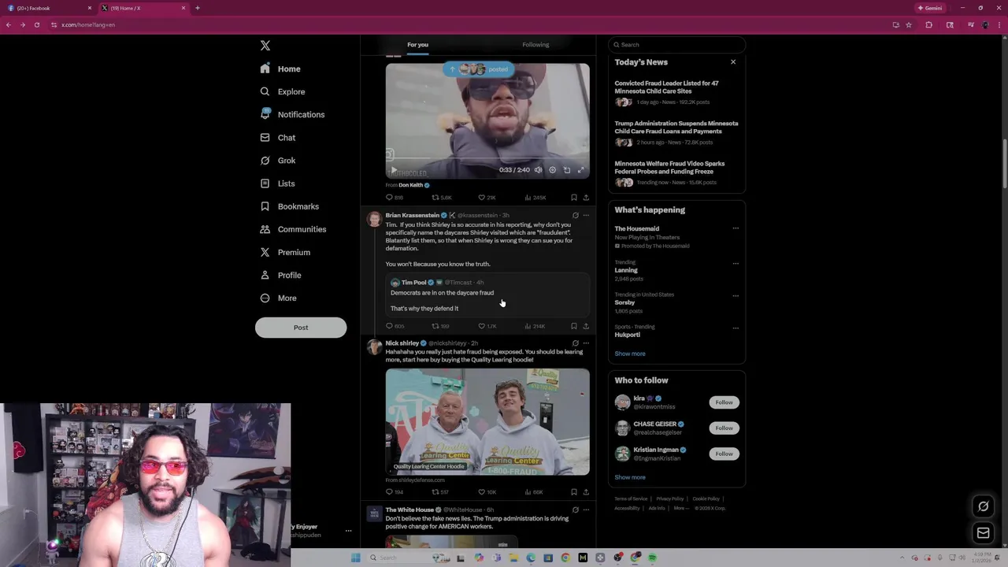
Task: Follow Kristian Ingman
Action: coord(724,454)
